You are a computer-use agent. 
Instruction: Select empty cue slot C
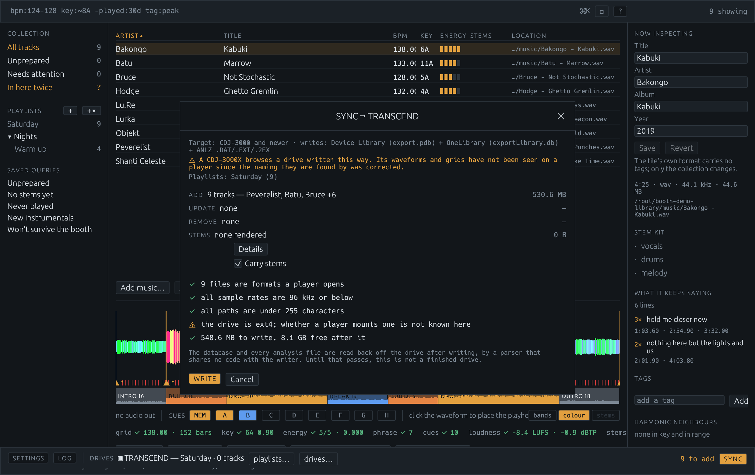pos(271,415)
